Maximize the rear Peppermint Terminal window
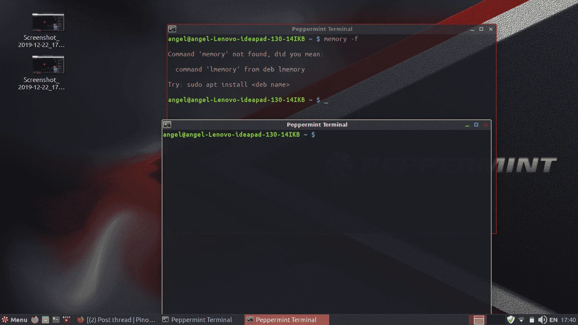The height and width of the screenshot is (325, 578). [x=481, y=29]
